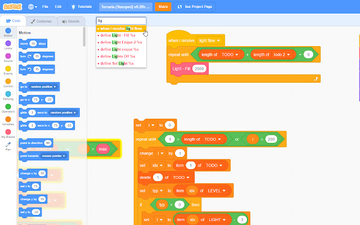Open the first TODO list dropdown in repeat until
The width and height of the screenshot is (360, 225).
point(230,55)
